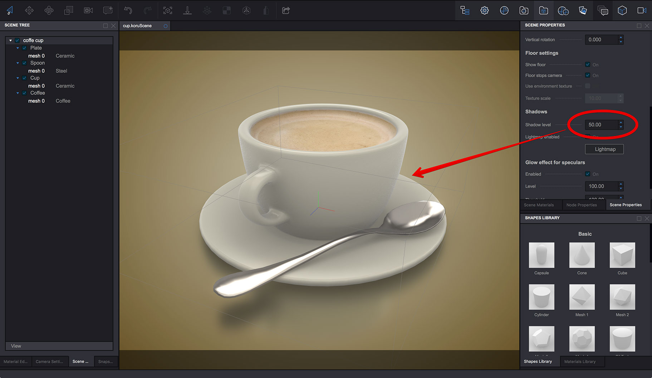Click the undo icon
652x378 pixels.
pyautogui.click(x=128, y=10)
